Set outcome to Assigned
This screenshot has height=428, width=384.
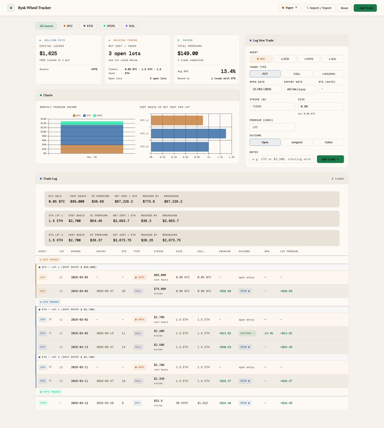(297, 142)
